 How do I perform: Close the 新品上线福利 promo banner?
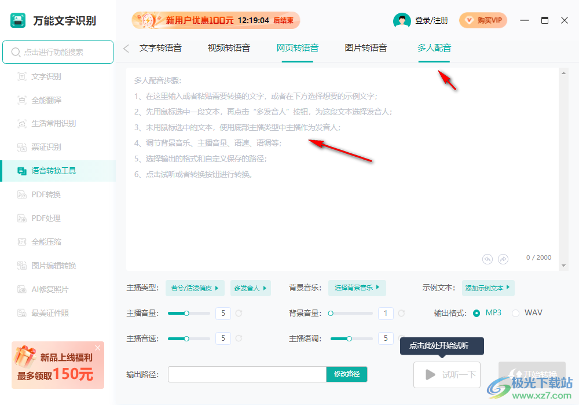[x=97, y=348]
